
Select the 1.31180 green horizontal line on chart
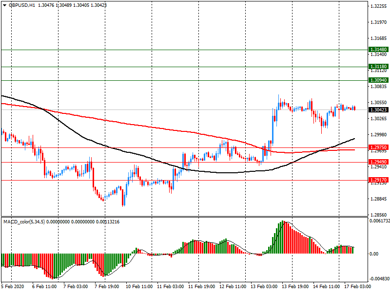click(184, 67)
